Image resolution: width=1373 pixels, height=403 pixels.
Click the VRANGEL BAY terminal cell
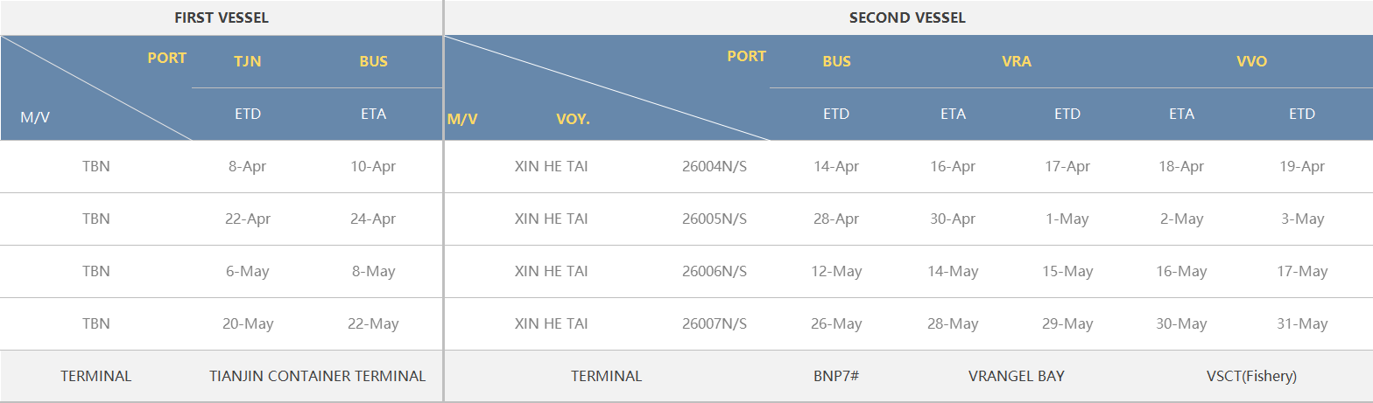pyautogui.click(x=1016, y=376)
